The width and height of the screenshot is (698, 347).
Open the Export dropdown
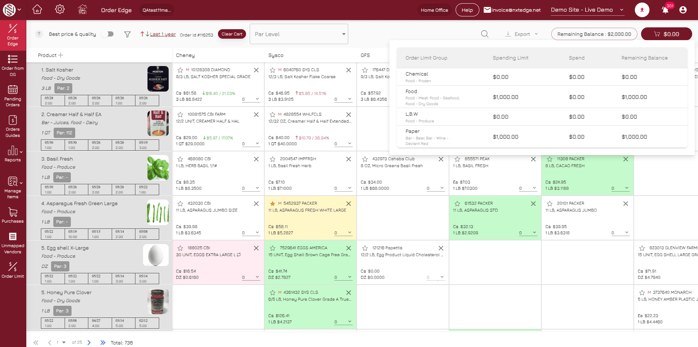(x=522, y=34)
